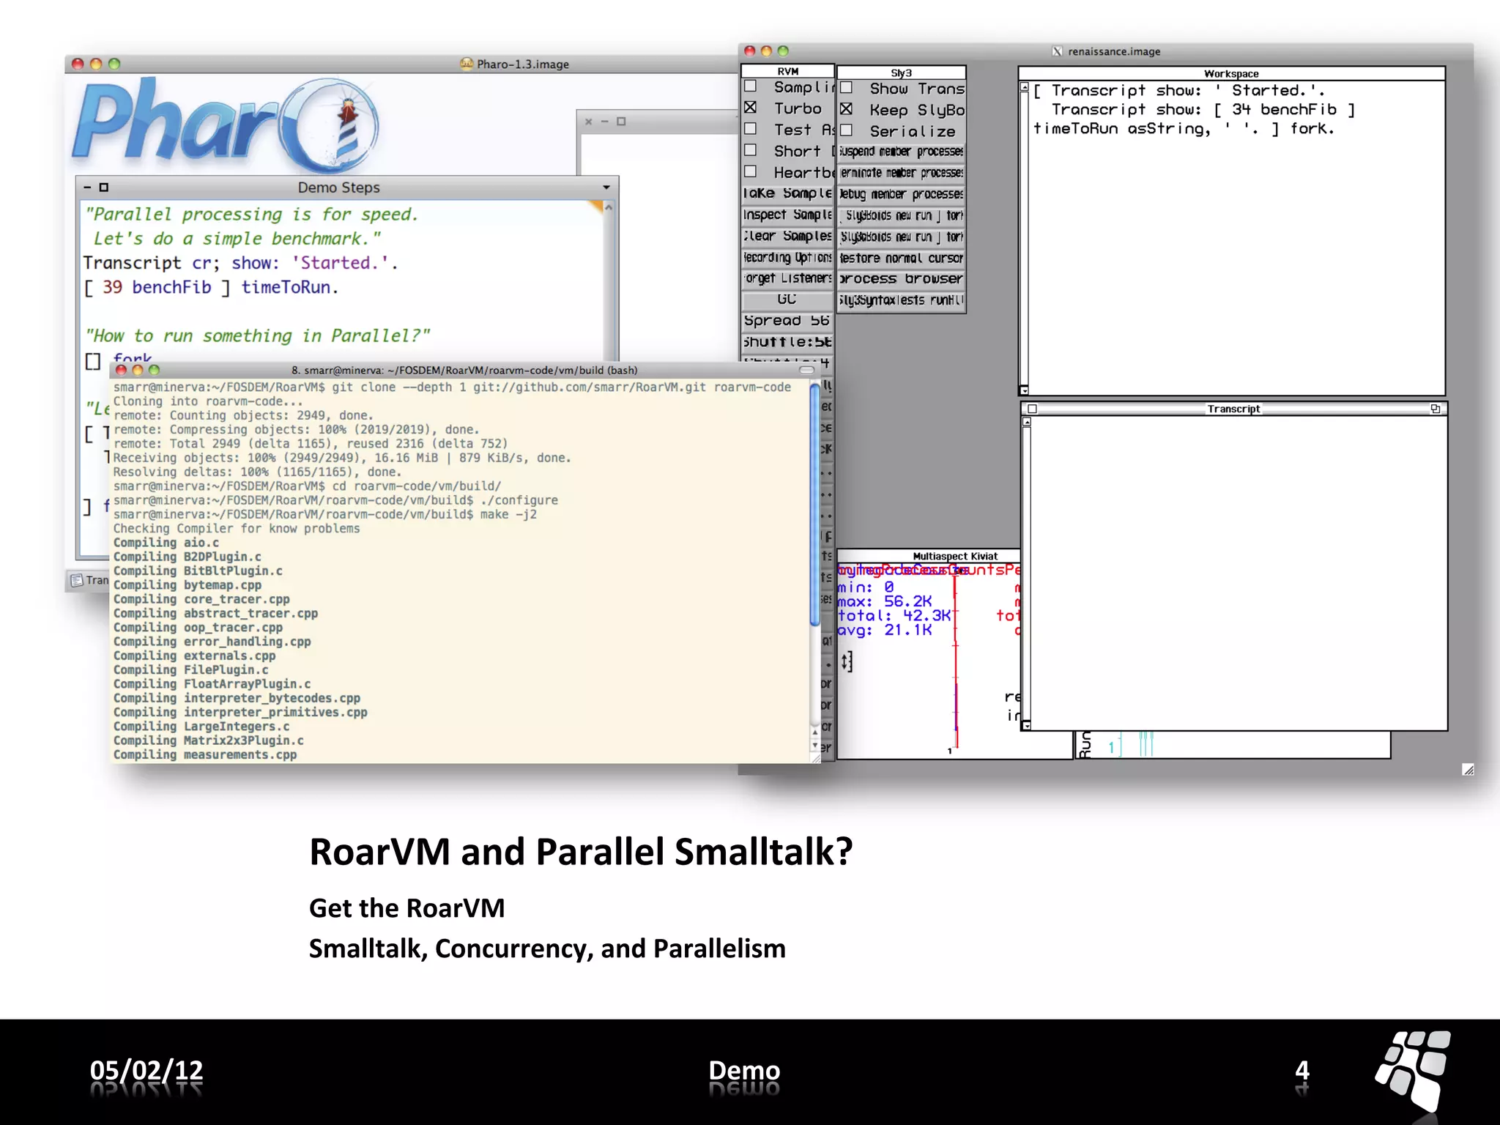Viewport: 1500px width, 1125px height.
Task: Minimize the small background Pharo window
Action: click(x=605, y=122)
